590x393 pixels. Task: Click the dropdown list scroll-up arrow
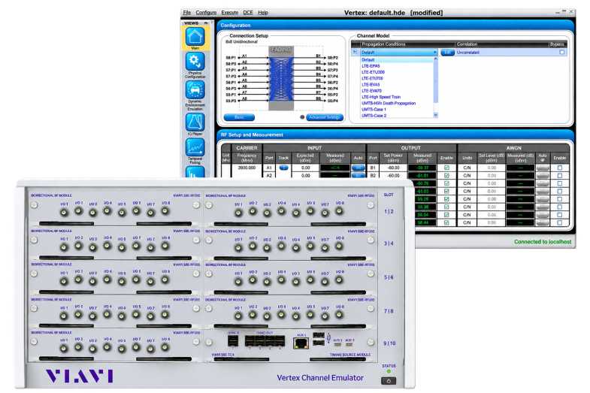pos(436,59)
